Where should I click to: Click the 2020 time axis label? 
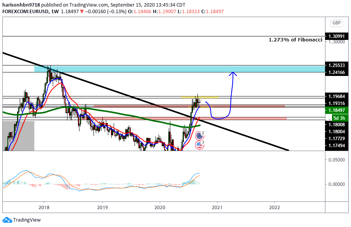click(x=160, y=207)
